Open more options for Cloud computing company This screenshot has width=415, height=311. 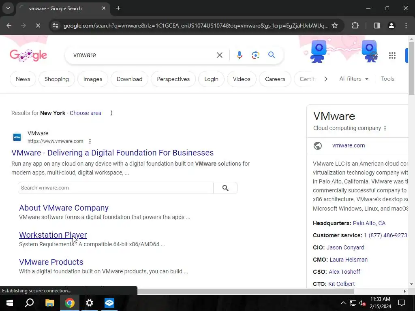coord(385,128)
